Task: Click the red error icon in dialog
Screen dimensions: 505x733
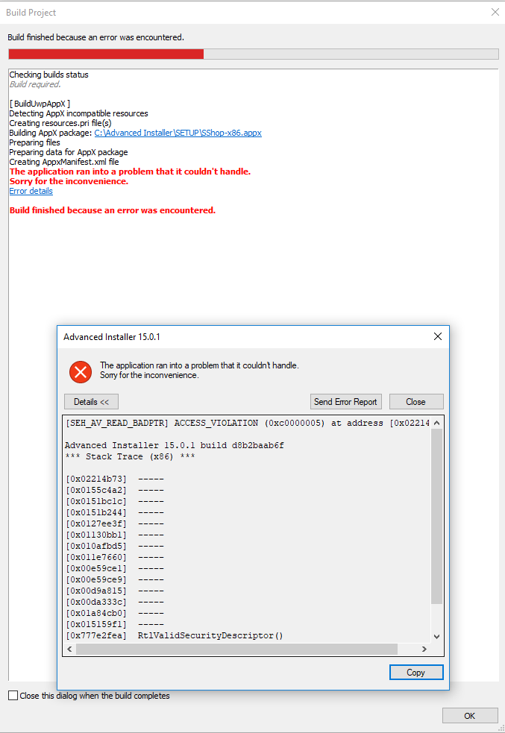Action: click(81, 371)
